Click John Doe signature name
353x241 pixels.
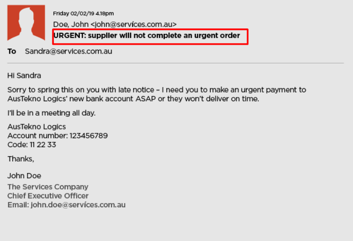[x=25, y=176]
